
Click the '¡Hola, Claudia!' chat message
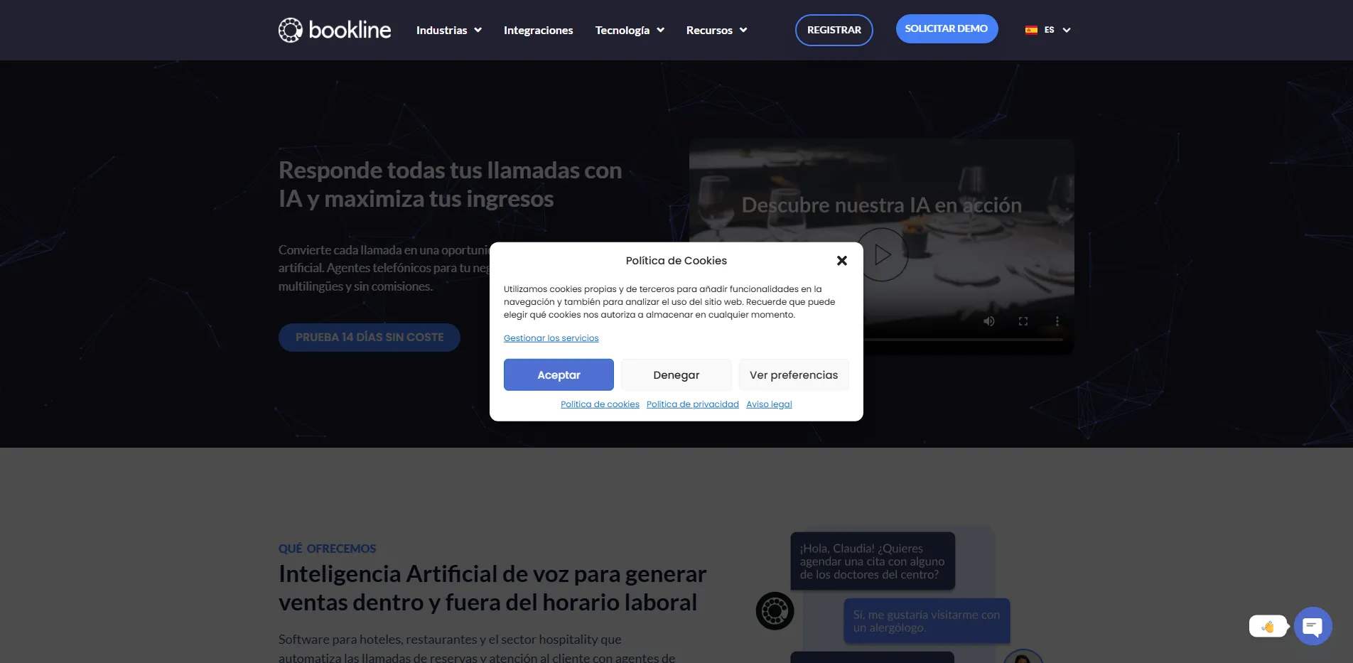[x=873, y=561]
